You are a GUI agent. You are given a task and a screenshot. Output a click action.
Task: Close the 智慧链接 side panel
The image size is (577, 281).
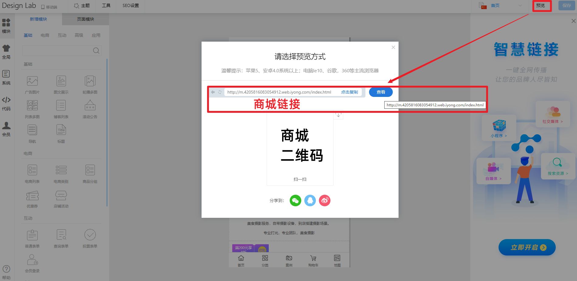(573, 21)
